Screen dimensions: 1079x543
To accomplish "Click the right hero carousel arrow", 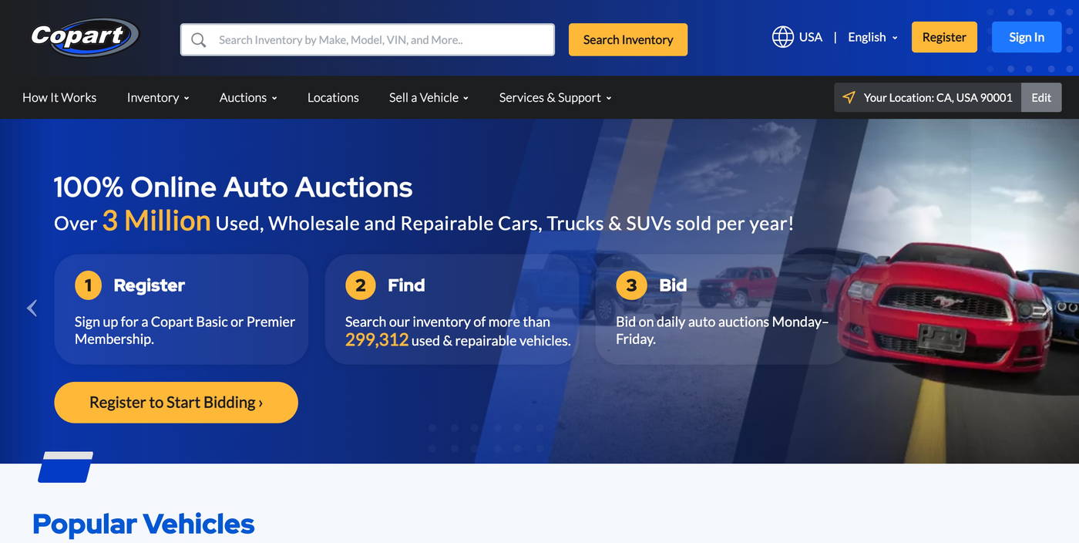I will [x=1047, y=308].
